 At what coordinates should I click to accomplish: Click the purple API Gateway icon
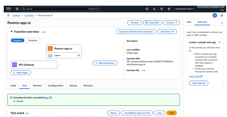pyautogui.click(x=15, y=65)
